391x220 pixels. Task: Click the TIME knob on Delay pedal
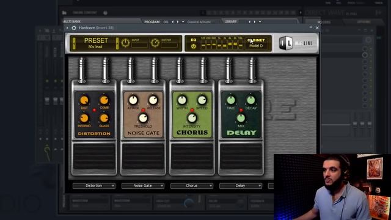click(231, 100)
